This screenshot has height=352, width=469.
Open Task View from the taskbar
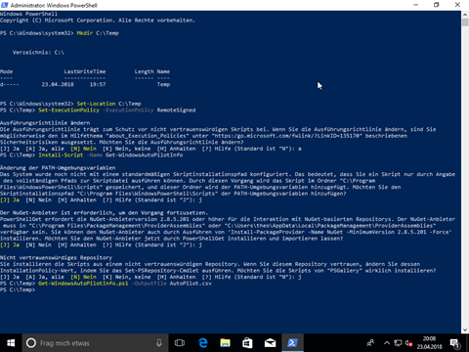click(x=180, y=343)
